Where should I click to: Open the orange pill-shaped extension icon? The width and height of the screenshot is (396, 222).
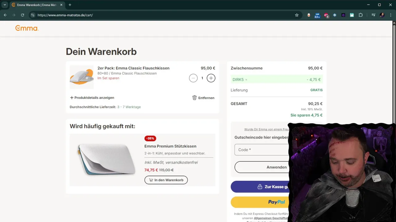coord(309,15)
